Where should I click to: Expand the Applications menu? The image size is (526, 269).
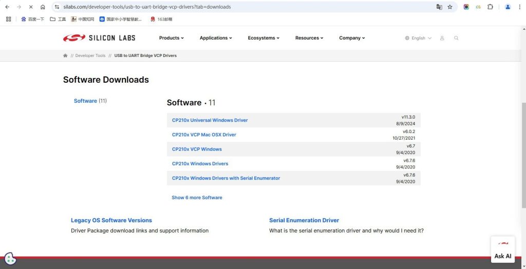point(216,38)
